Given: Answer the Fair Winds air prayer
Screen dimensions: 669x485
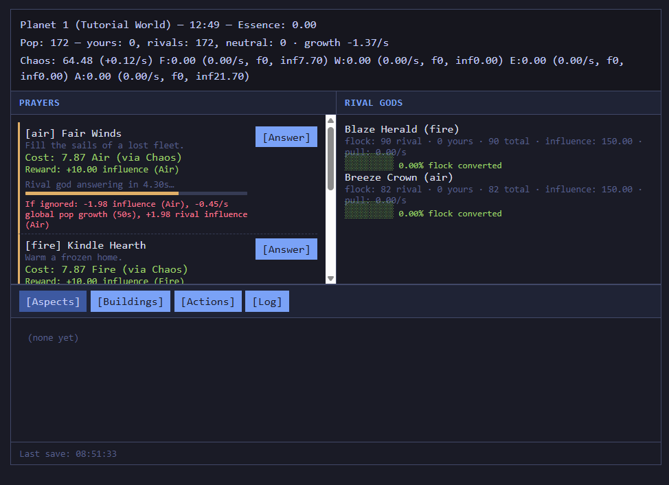Looking at the screenshot, I should [286, 137].
